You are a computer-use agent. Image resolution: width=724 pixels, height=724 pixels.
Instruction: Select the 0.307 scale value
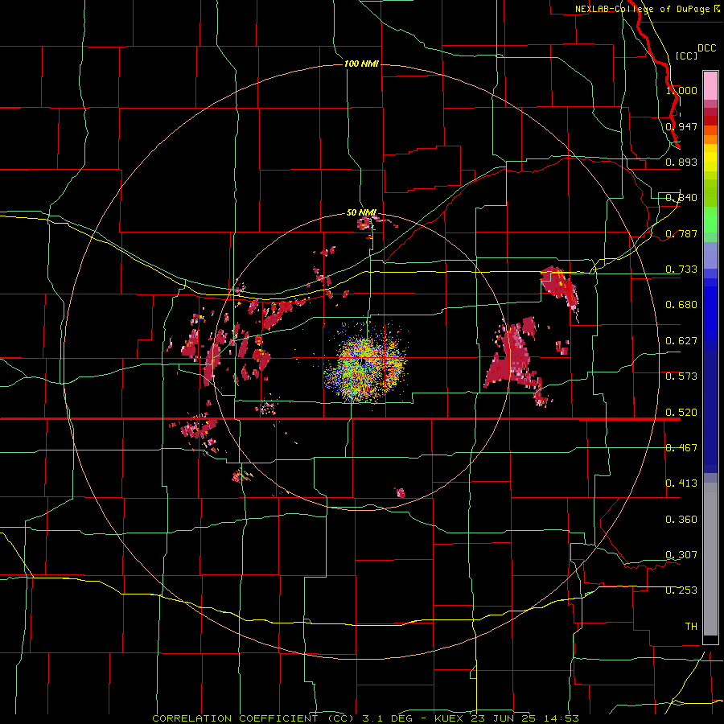click(x=681, y=555)
